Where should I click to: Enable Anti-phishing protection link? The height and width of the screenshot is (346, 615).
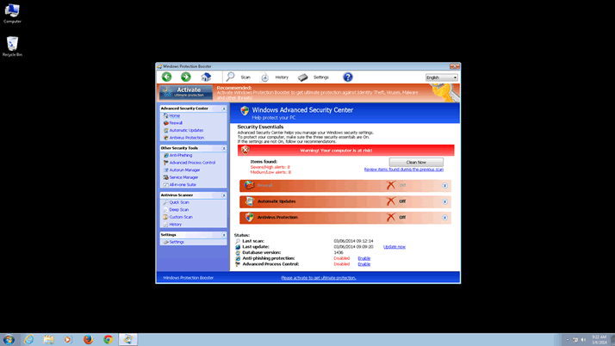pos(364,258)
